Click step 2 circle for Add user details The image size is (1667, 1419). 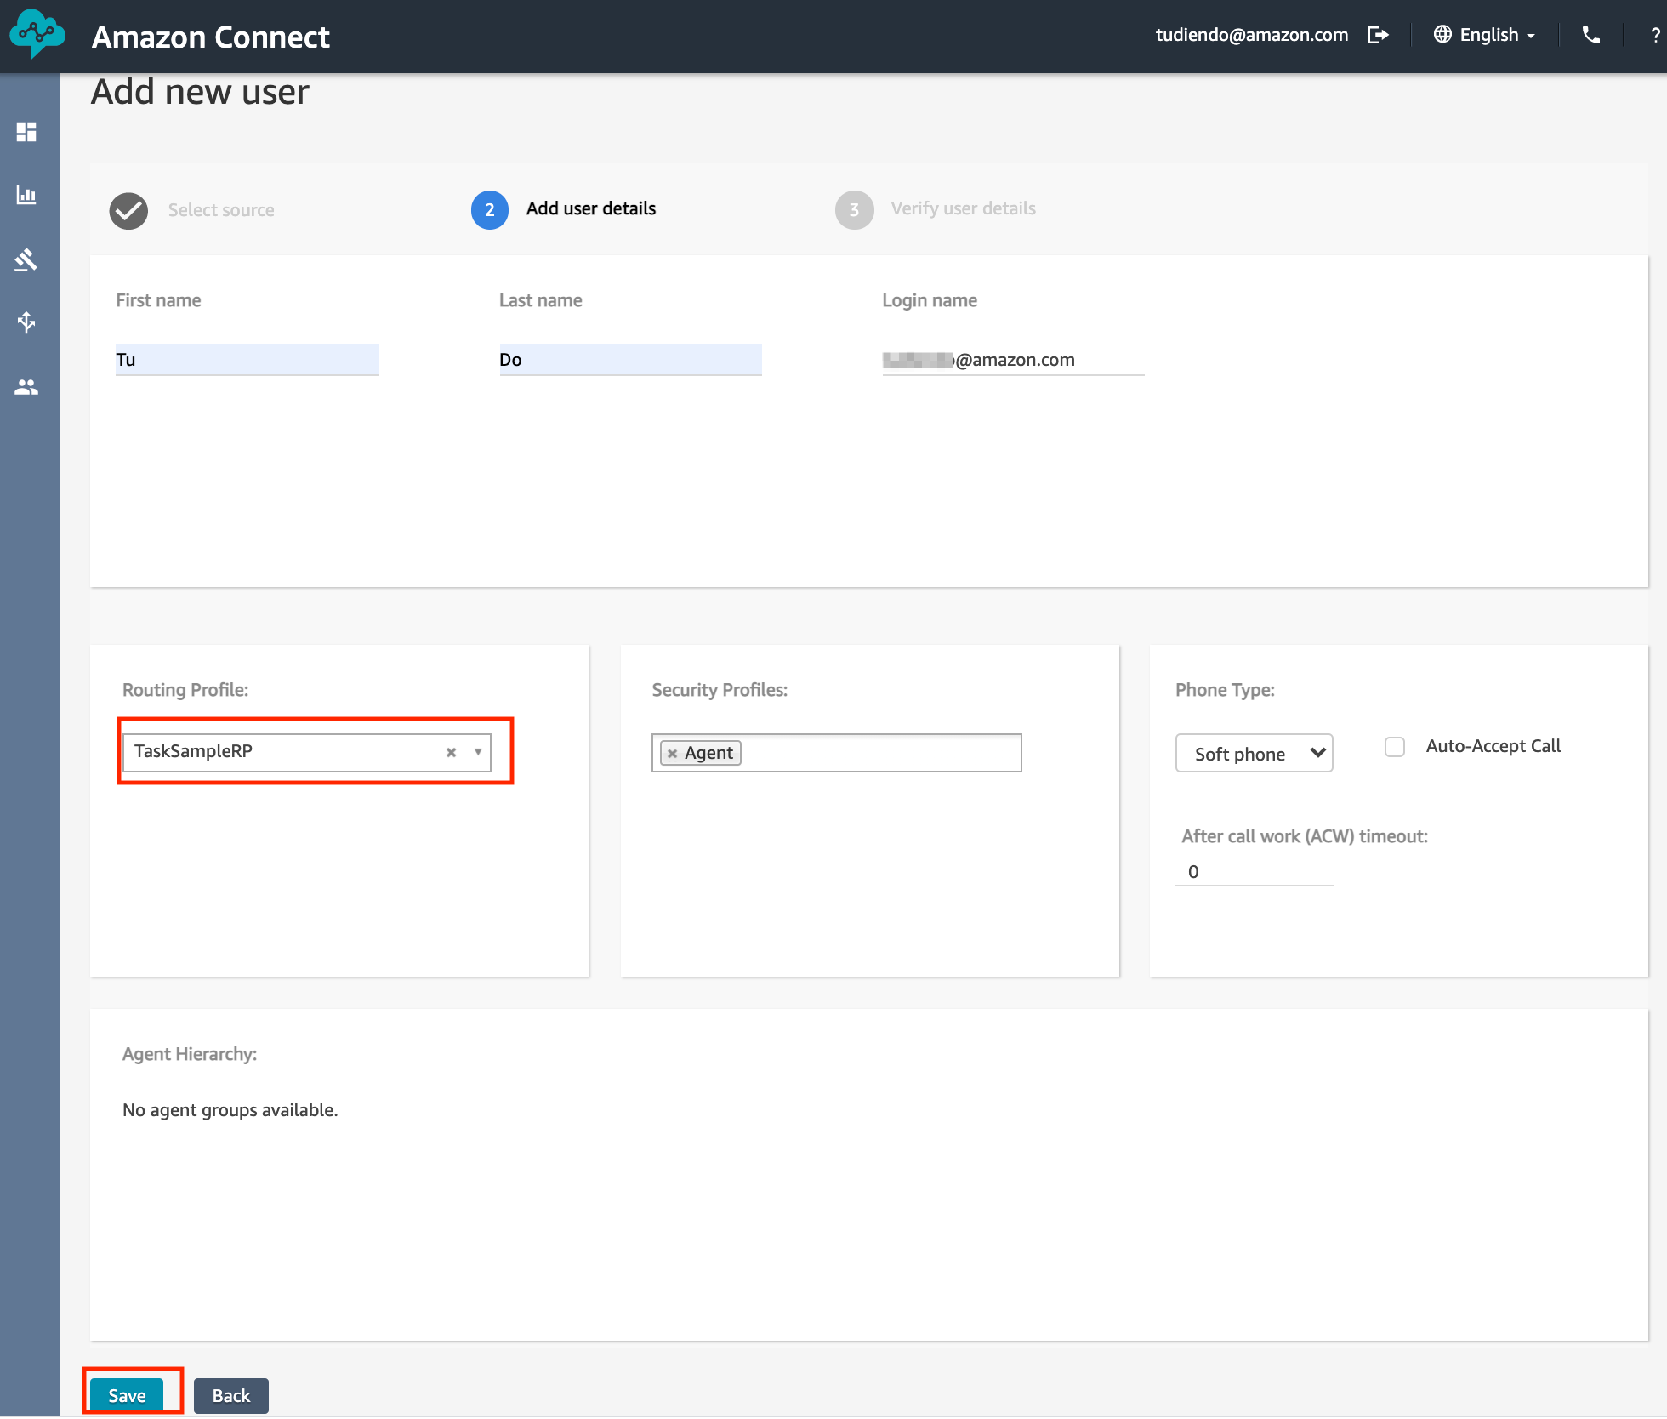click(x=490, y=210)
